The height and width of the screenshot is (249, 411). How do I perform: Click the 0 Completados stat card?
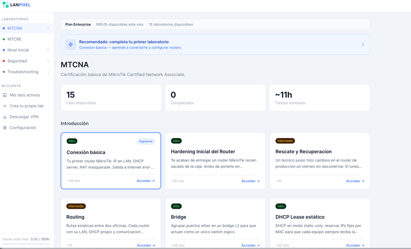216,98
